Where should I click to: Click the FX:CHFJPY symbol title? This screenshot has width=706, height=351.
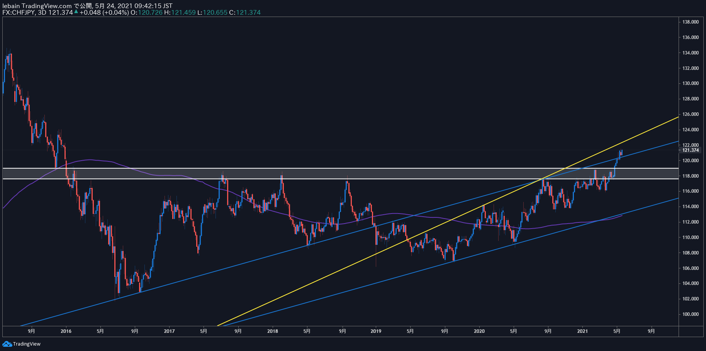coord(19,12)
